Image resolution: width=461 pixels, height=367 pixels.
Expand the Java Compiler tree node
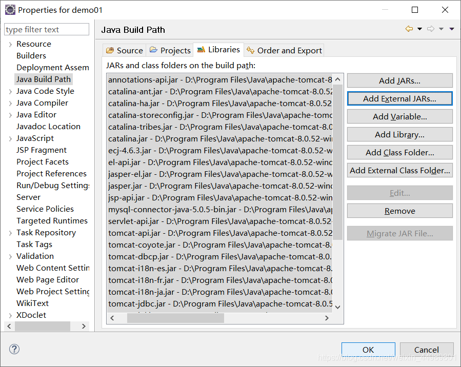click(x=10, y=104)
